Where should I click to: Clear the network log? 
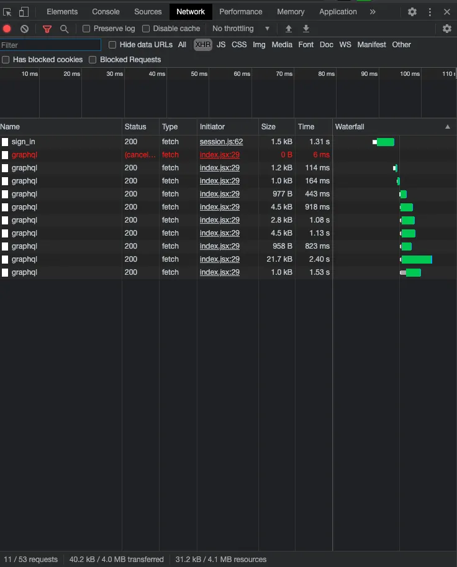click(x=24, y=29)
